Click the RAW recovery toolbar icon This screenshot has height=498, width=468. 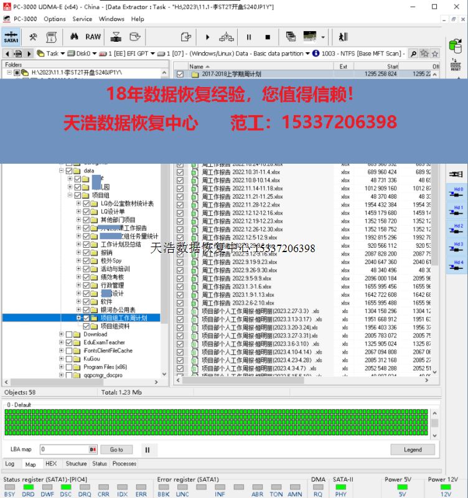point(93,37)
